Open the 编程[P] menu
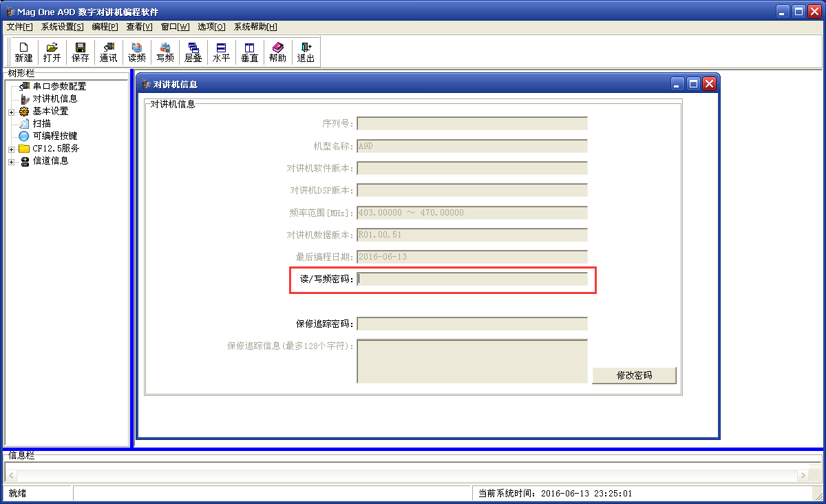Screen dimensions: 826x504 [105, 27]
